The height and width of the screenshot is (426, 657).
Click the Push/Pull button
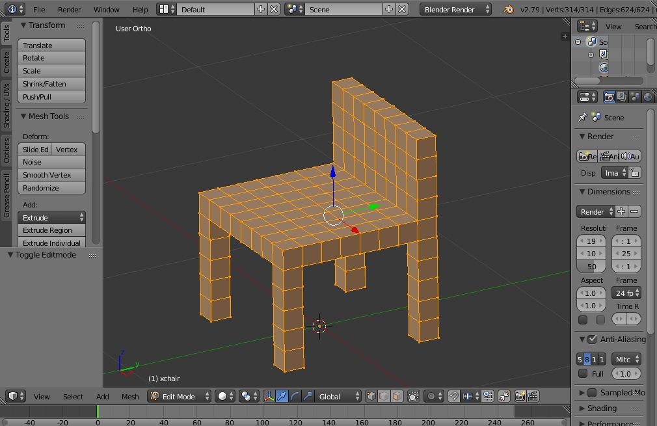[x=51, y=97]
